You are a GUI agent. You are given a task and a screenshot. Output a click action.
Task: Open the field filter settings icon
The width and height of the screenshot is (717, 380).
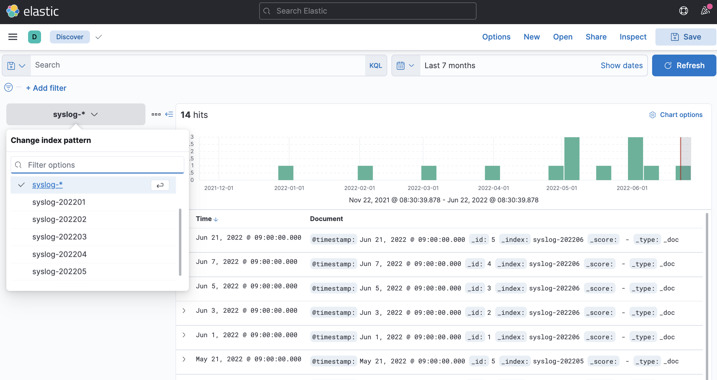point(8,87)
